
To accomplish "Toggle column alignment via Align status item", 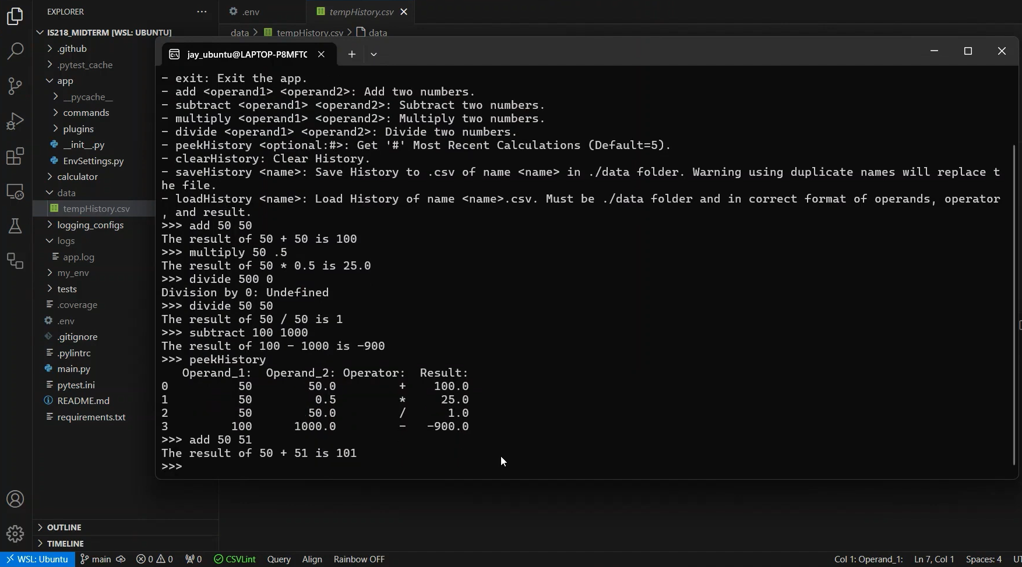I will [x=312, y=559].
